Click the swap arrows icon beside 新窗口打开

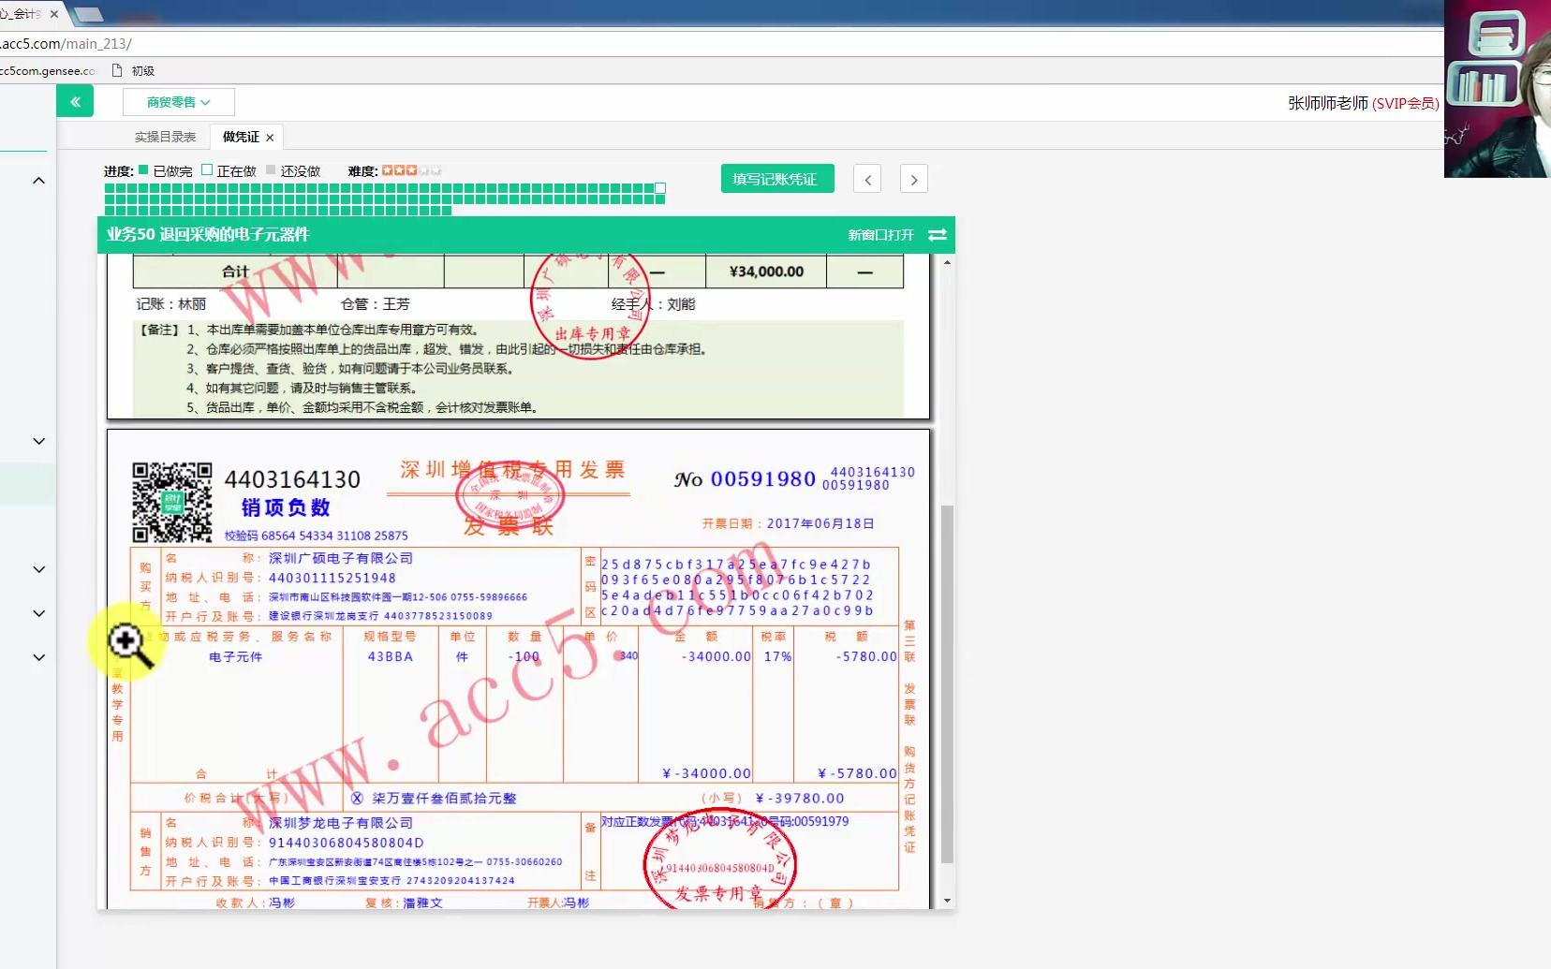point(938,235)
